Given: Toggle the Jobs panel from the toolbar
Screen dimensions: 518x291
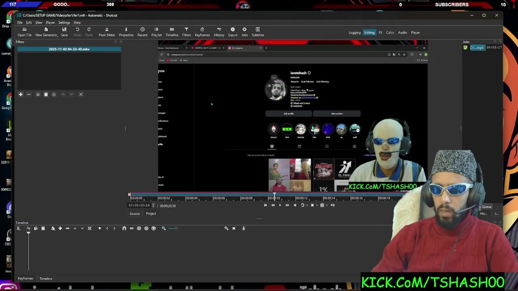Looking at the screenshot, I should [244, 32].
